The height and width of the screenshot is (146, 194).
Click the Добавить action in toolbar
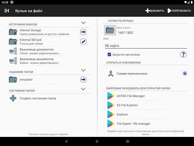[155, 11]
